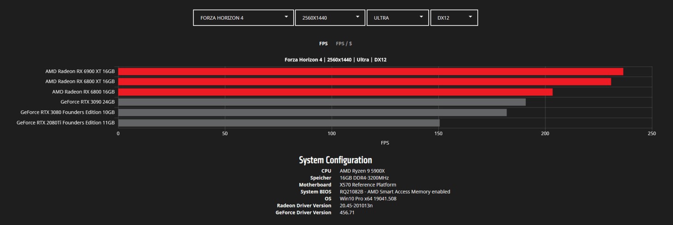Click the 'Speicher' row label
The height and width of the screenshot is (225, 673).
click(321, 178)
